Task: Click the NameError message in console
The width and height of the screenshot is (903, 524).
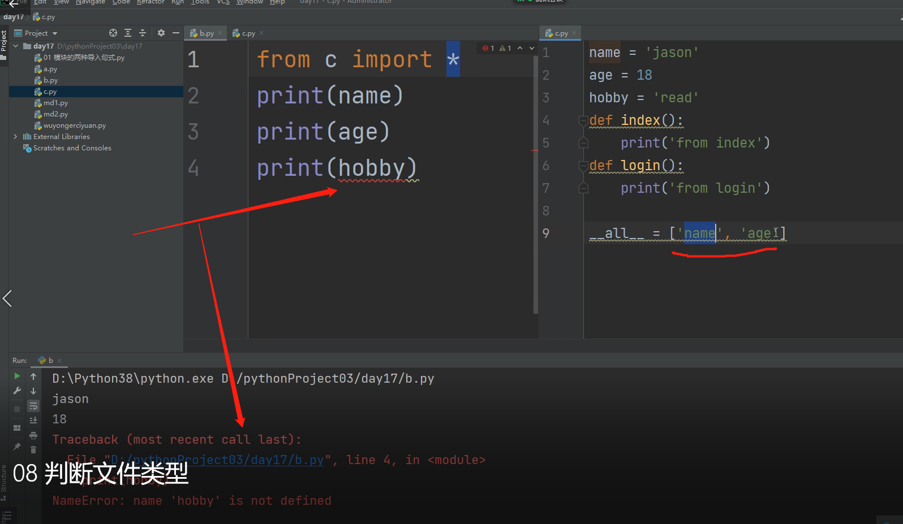Action: (x=192, y=501)
